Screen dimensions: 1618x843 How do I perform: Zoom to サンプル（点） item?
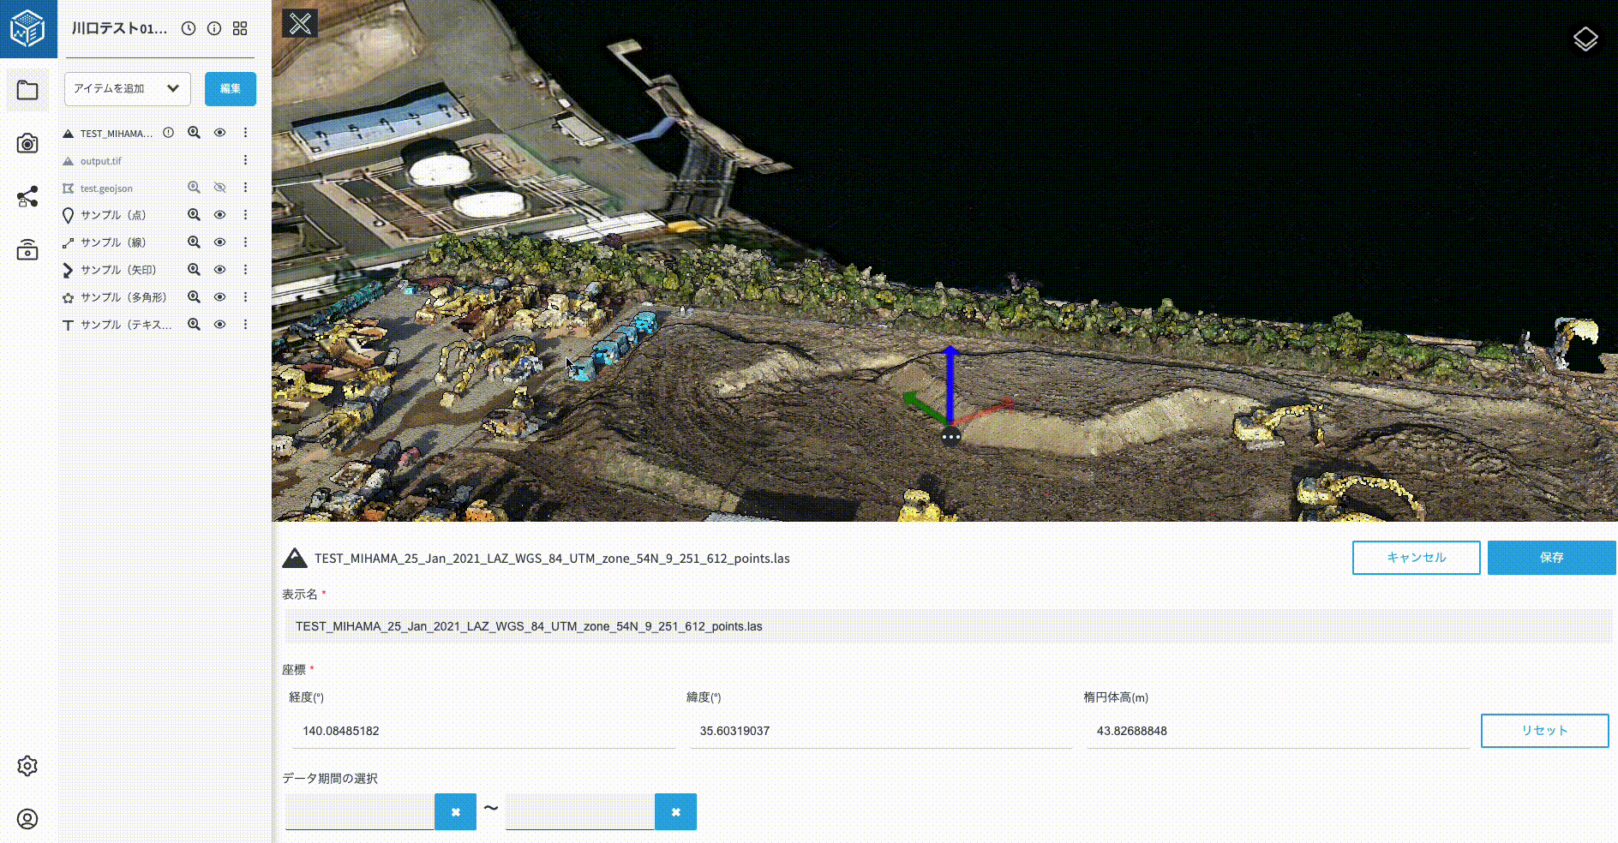(x=194, y=215)
